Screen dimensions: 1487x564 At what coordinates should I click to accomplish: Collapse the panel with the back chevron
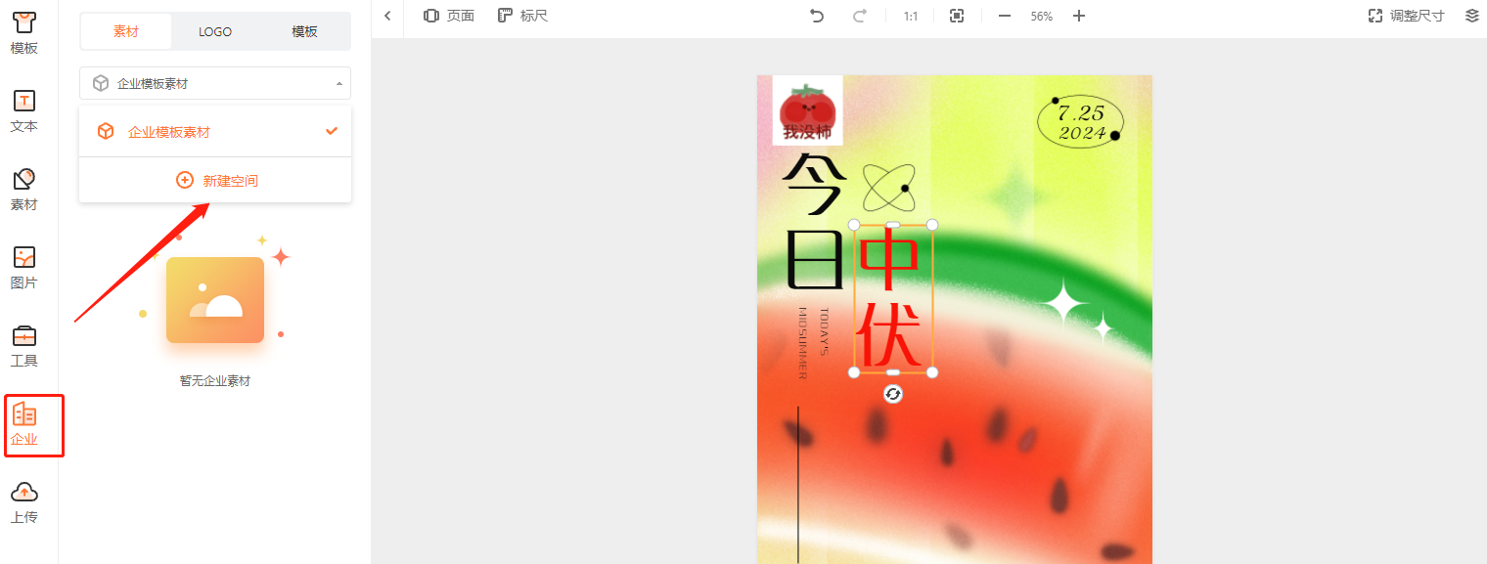pyautogui.click(x=387, y=16)
